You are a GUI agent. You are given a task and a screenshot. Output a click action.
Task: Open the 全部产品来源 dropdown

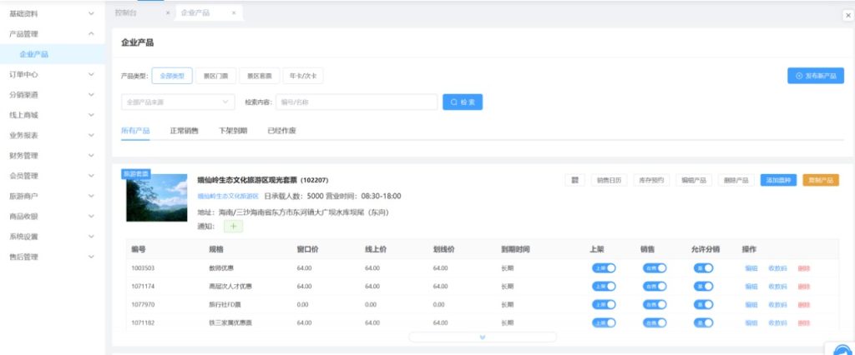(178, 102)
